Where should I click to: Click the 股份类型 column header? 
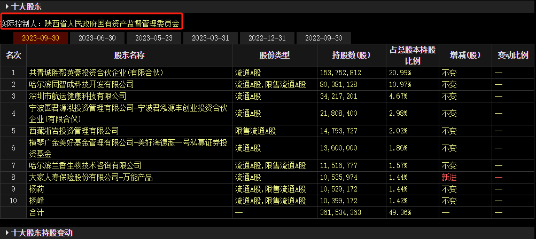(275, 55)
